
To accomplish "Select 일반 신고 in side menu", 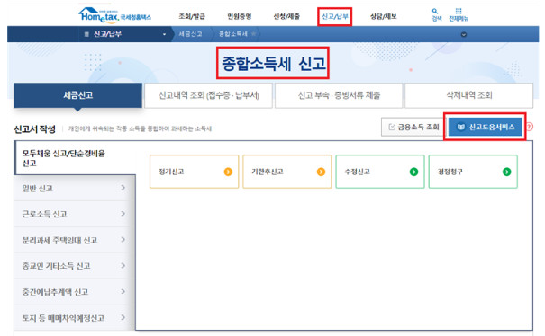I will [75, 188].
